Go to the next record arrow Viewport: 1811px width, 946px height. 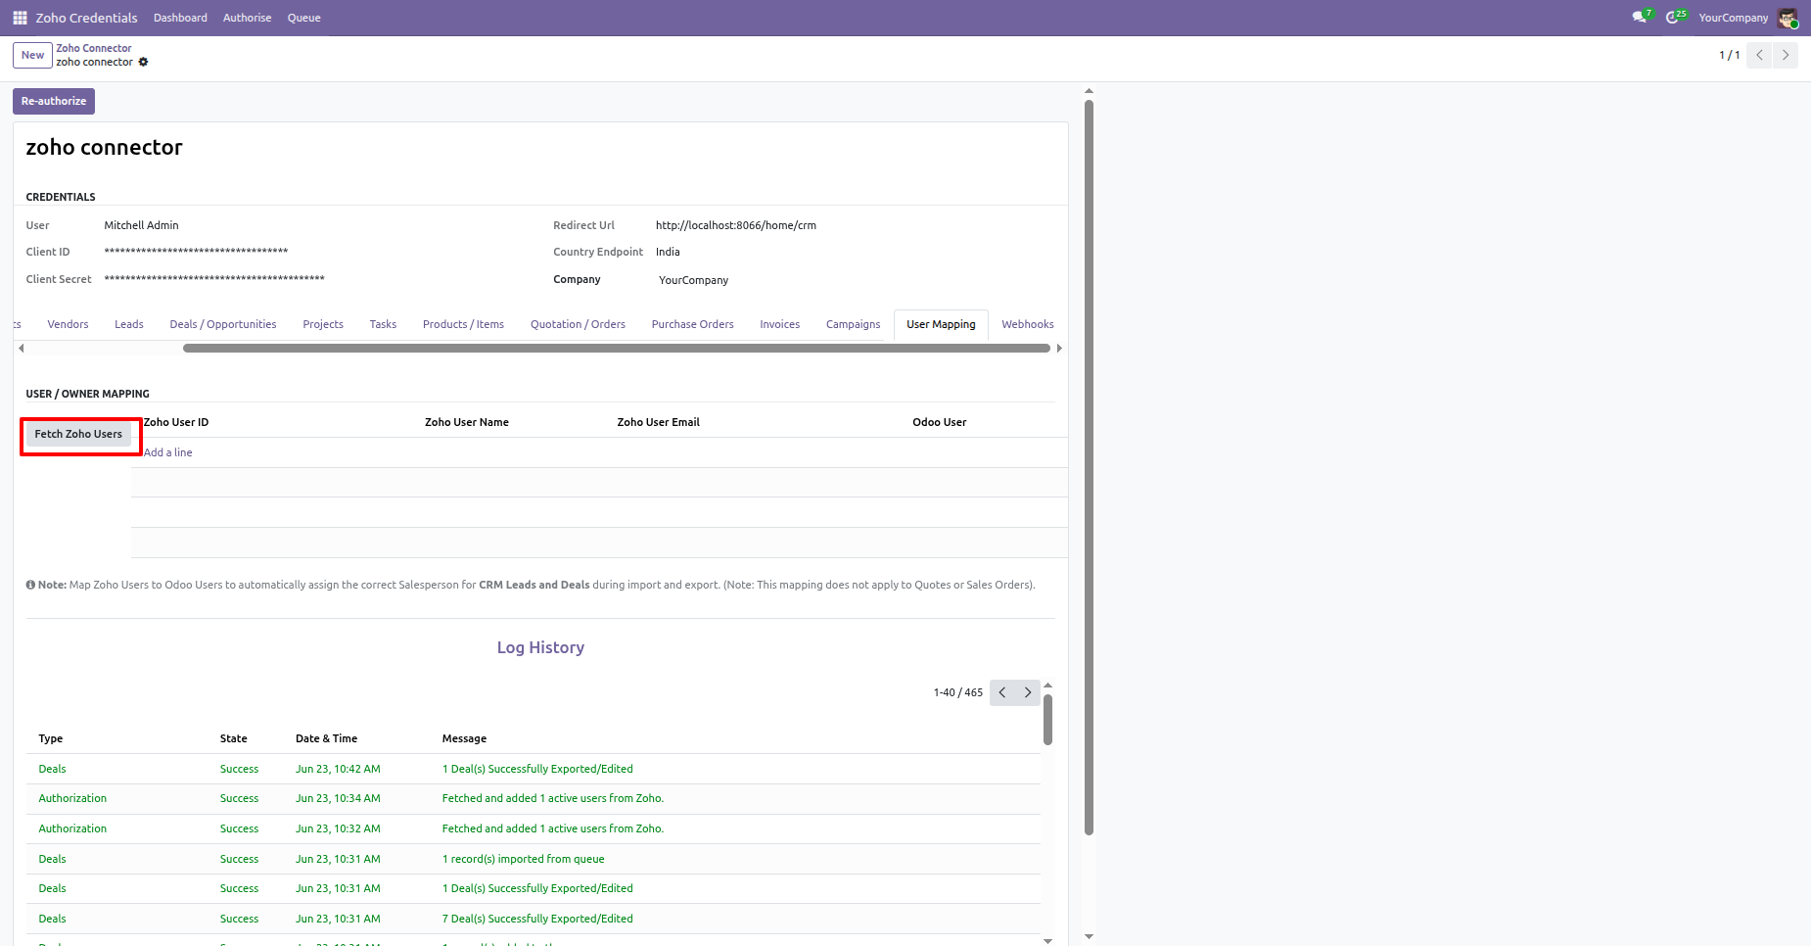coord(1786,55)
